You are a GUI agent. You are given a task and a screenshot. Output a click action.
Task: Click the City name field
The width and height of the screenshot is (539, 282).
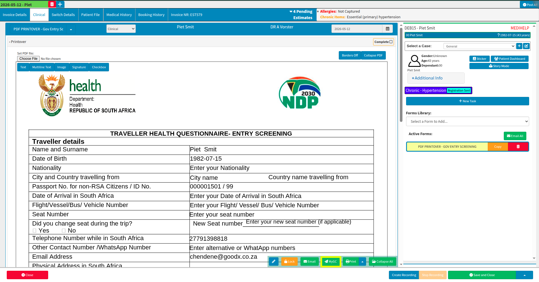(x=204, y=178)
